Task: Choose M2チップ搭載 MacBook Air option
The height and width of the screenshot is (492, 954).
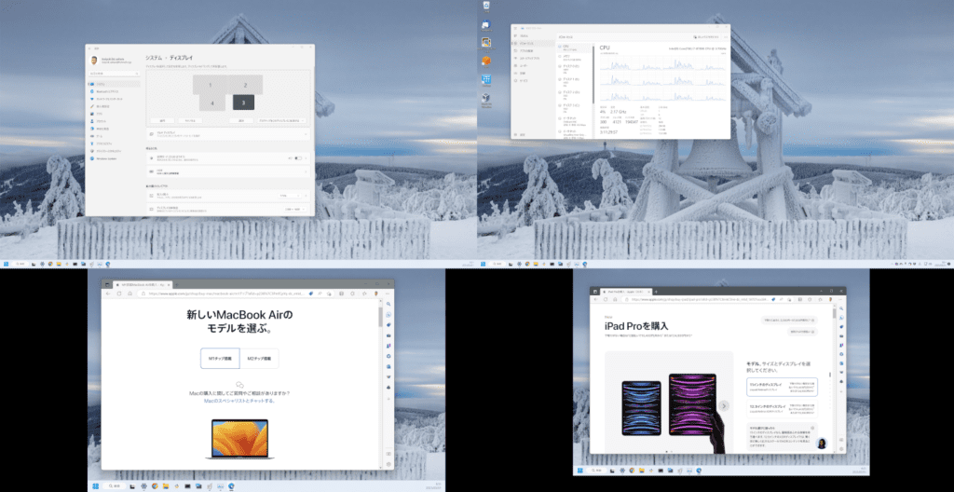Action: (x=259, y=359)
